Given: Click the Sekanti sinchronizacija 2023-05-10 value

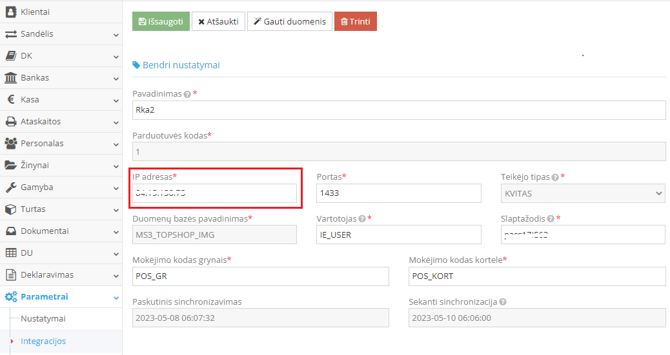Looking at the screenshot, I should coord(537,318).
